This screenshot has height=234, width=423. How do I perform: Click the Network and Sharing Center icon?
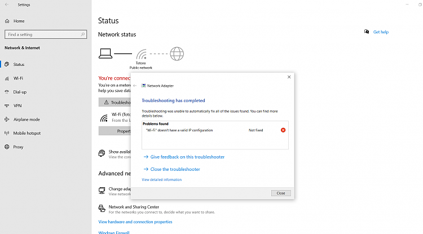(x=102, y=209)
